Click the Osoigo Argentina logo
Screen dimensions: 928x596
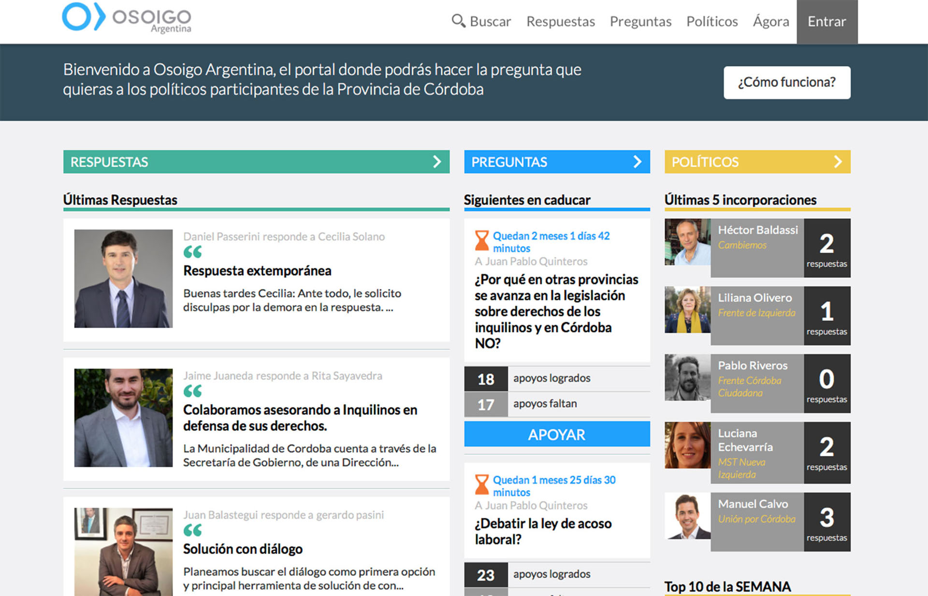[x=127, y=18]
